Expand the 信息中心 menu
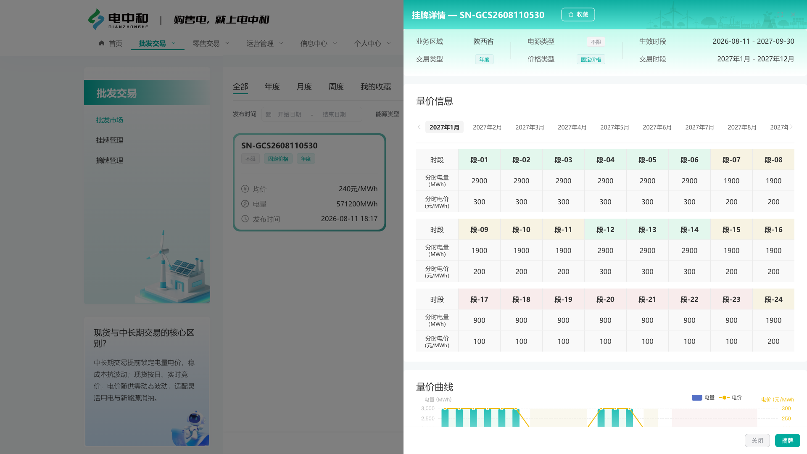The image size is (807, 454). click(x=319, y=43)
